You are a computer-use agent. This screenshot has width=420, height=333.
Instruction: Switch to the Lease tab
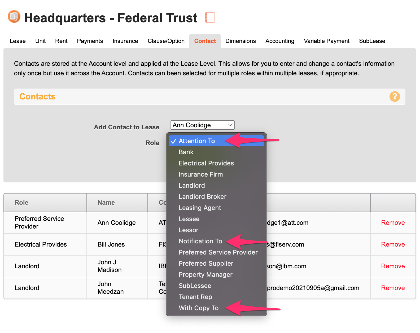click(18, 41)
